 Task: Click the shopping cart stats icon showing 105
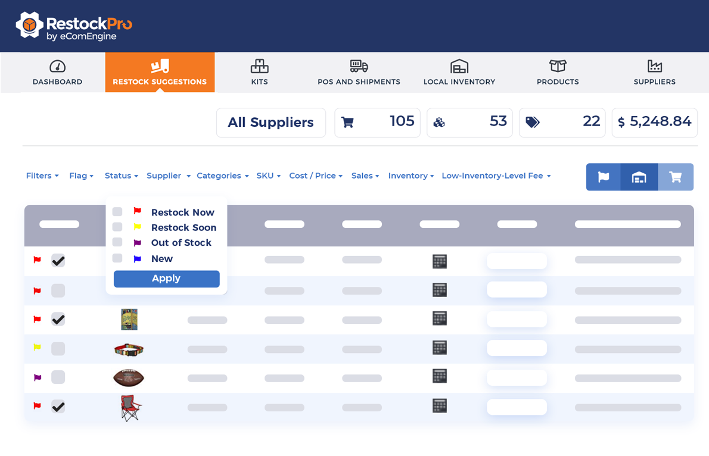coord(349,121)
